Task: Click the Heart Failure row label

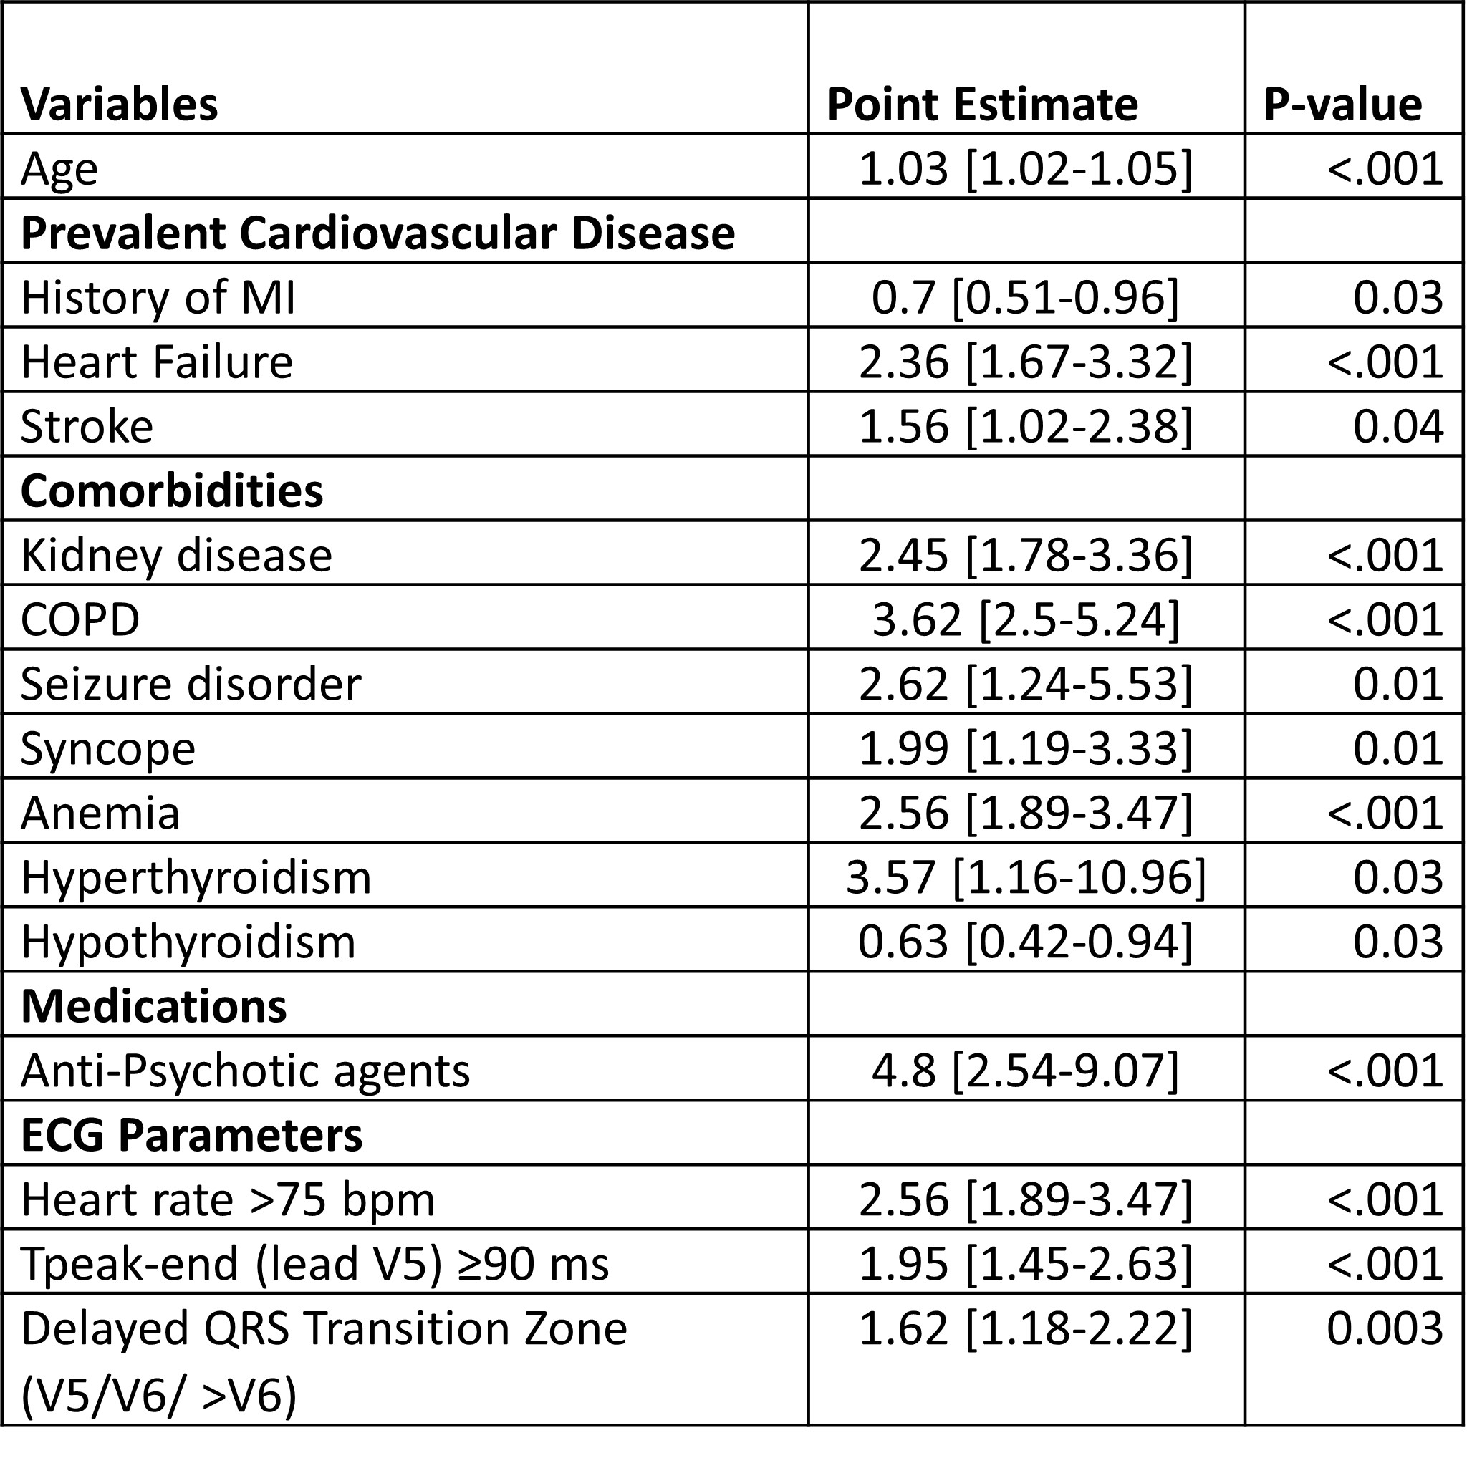Action: coord(156,362)
